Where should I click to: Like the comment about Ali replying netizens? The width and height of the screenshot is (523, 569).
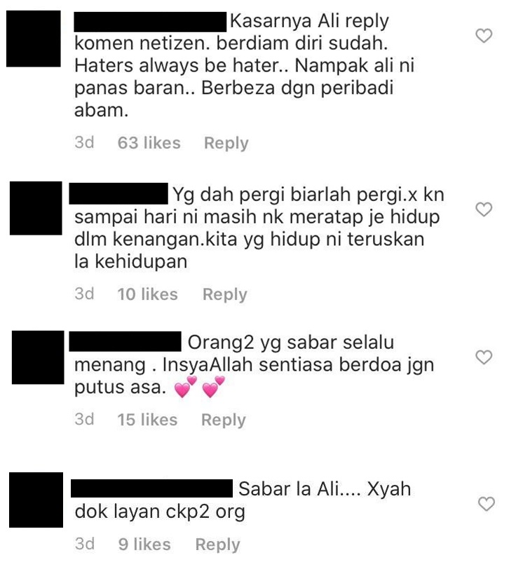click(484, 36)
